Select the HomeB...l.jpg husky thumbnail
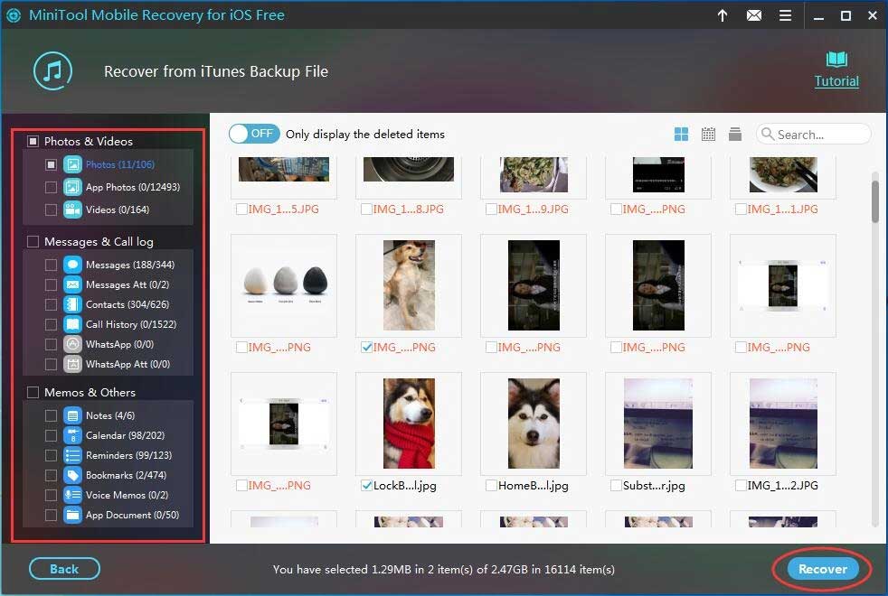Viewport: 888px width, 596px height. (x=534, y=424)
